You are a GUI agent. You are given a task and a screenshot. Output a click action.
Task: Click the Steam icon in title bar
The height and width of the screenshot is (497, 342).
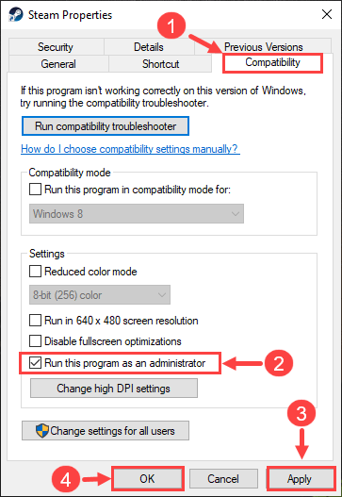pos(15,14)
